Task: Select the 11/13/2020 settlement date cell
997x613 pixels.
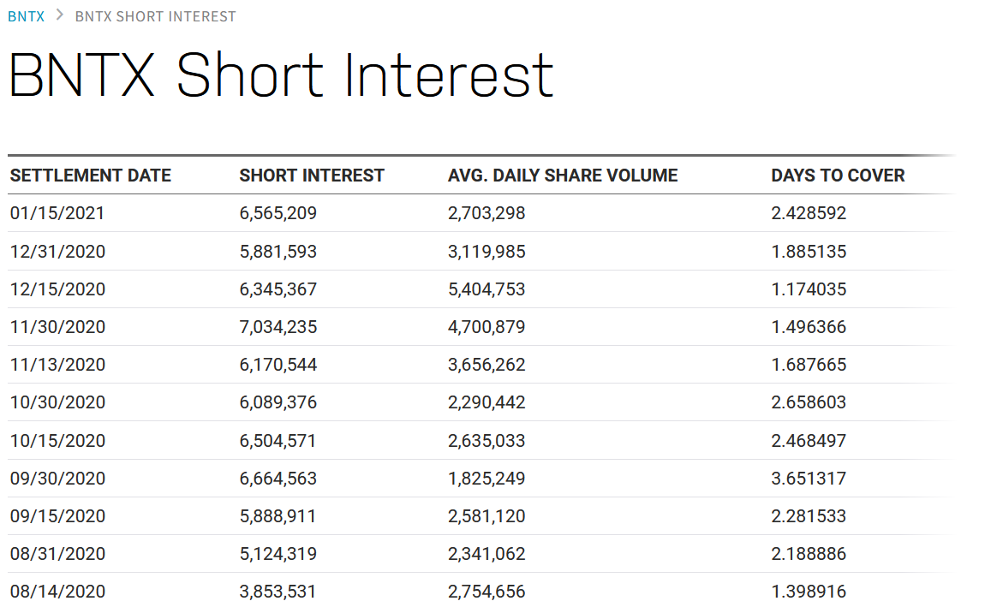Action: coord(57,365)
